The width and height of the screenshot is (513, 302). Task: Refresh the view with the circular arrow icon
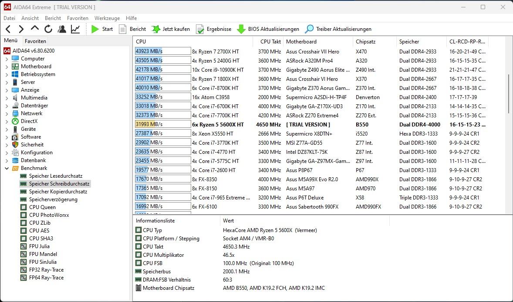48,29
